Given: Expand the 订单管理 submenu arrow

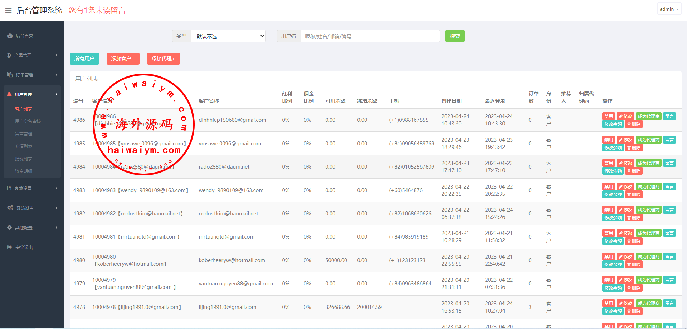Looking at the screenshot, I should coord(57,75).
